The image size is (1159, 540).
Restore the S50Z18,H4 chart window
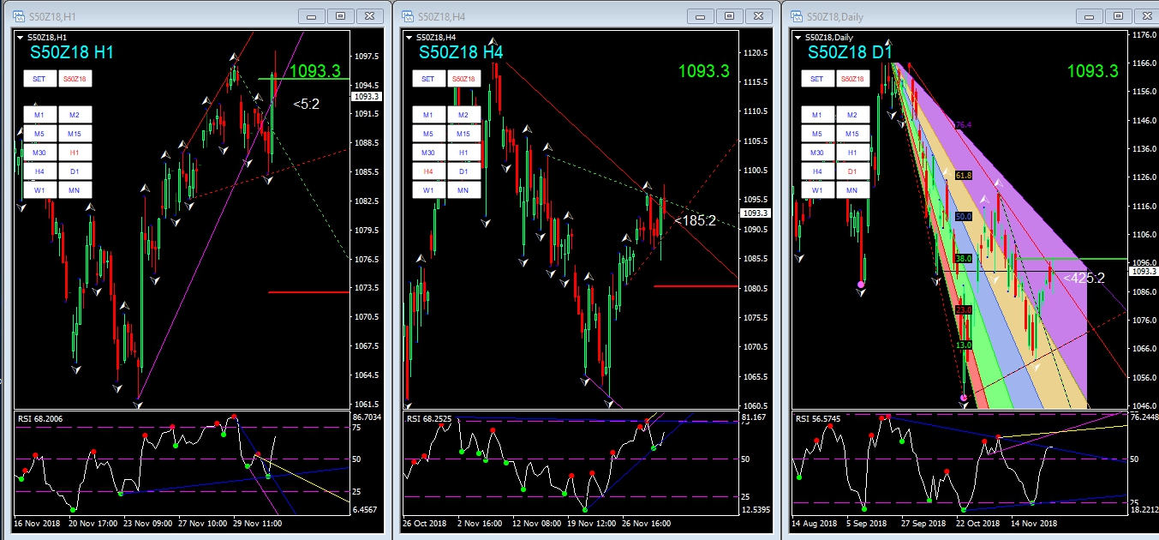coord(729,15)
